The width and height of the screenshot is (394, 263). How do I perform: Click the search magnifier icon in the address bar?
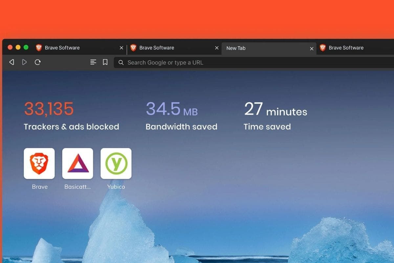pos(121,62)
